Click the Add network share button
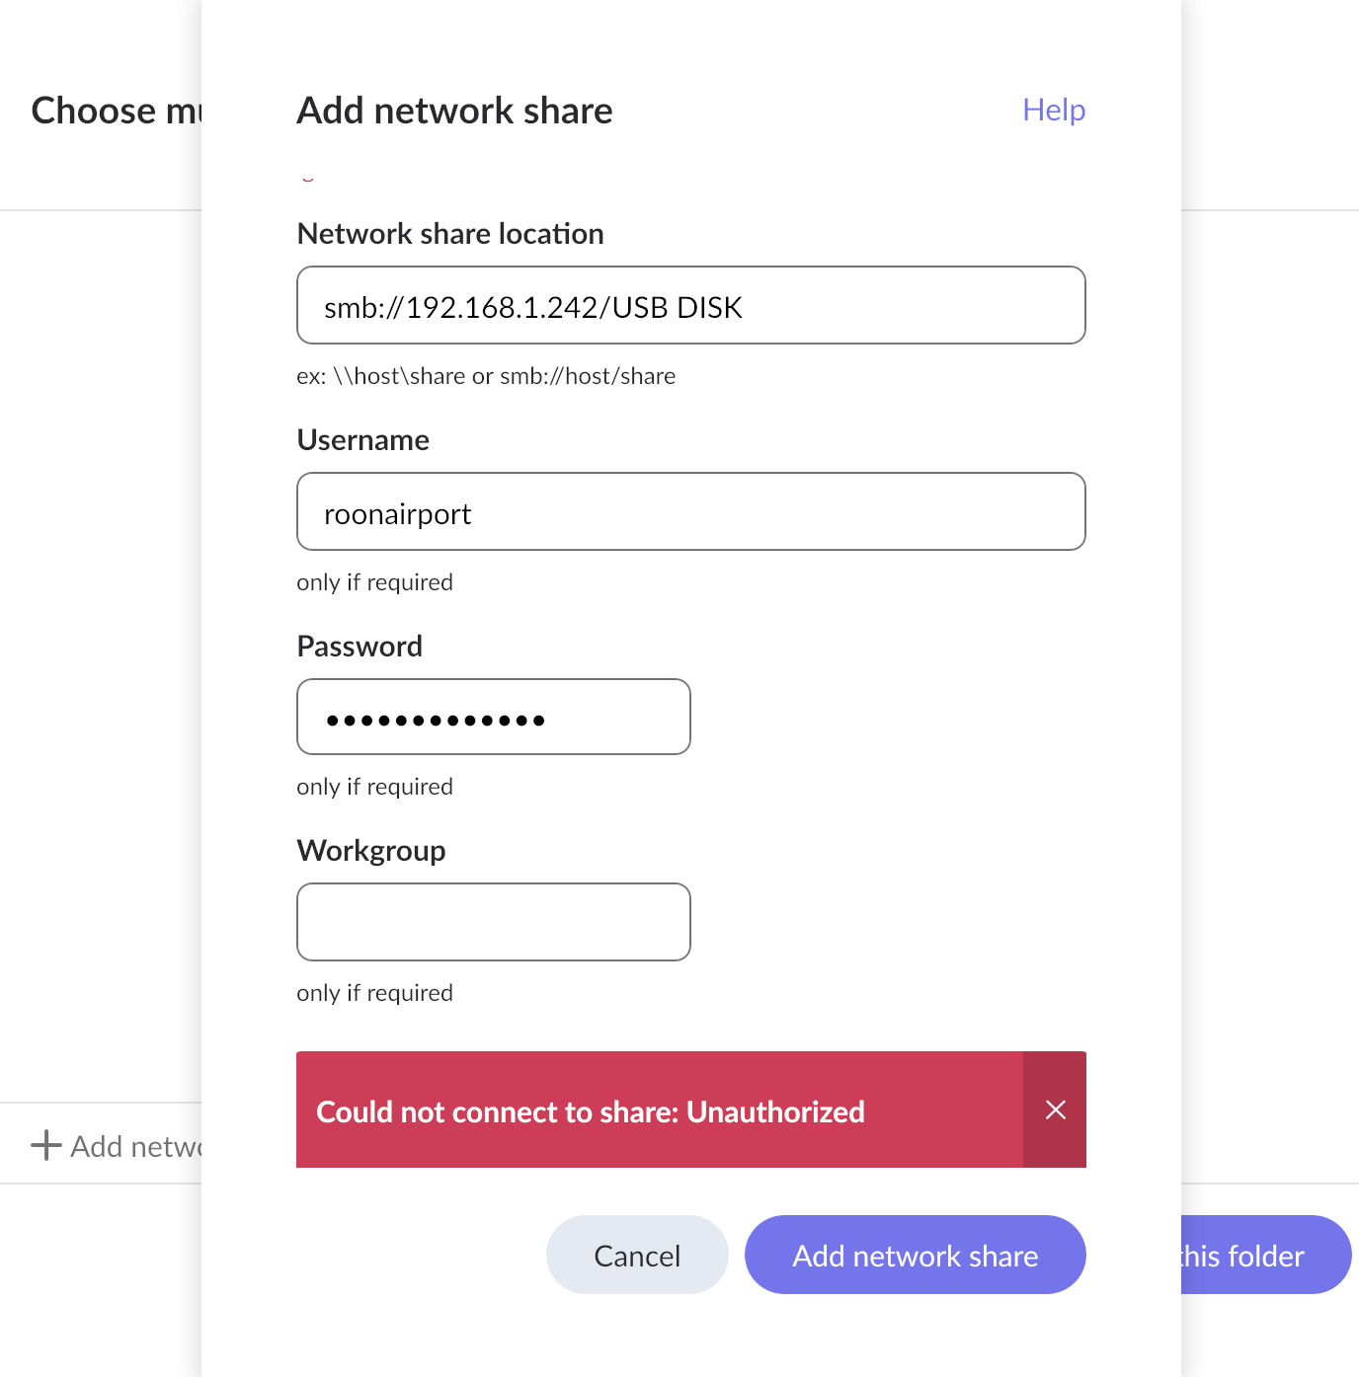Screen dimensions: 1359x1377 [x=916, y=1255]
